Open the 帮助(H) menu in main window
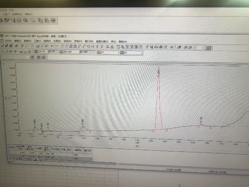 click(x=122, y=41)
